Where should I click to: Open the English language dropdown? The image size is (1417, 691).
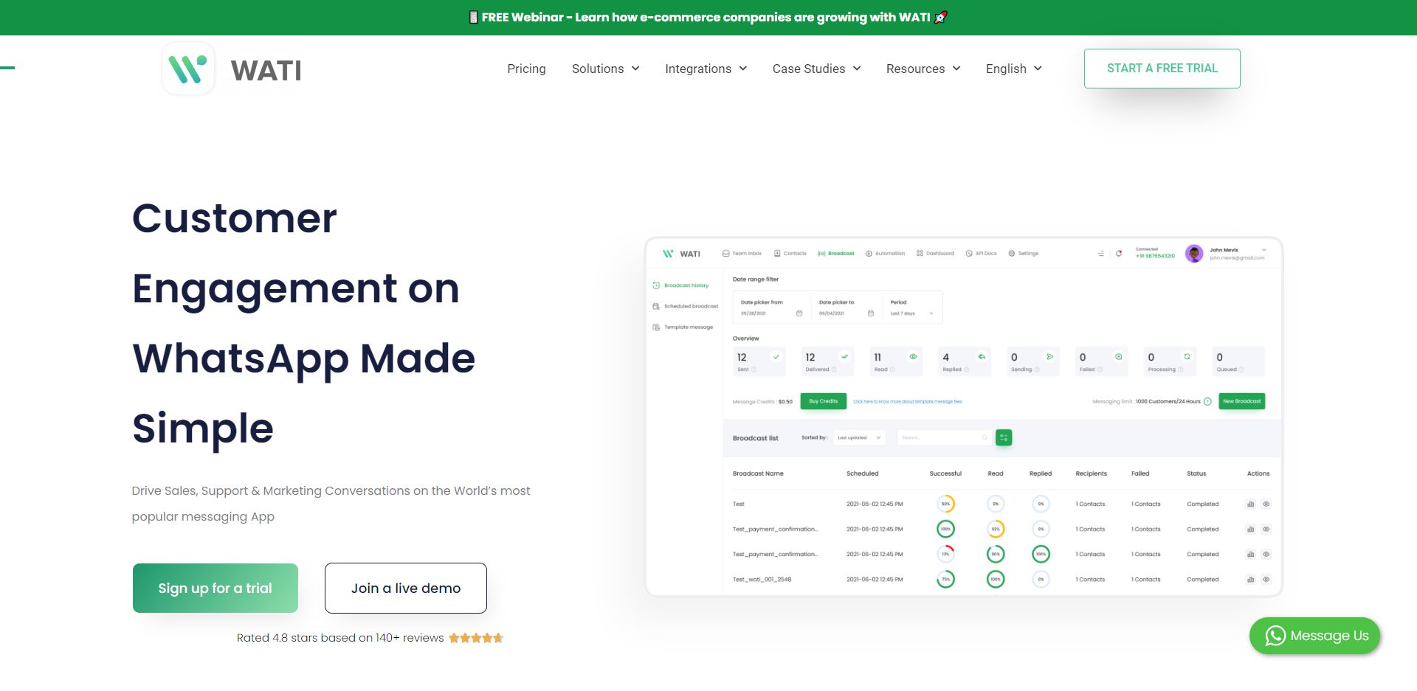pos(1014,69)
